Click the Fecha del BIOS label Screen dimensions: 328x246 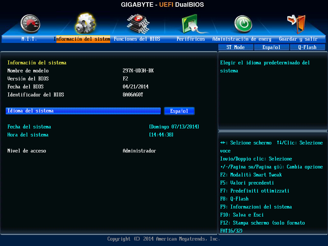26,86
